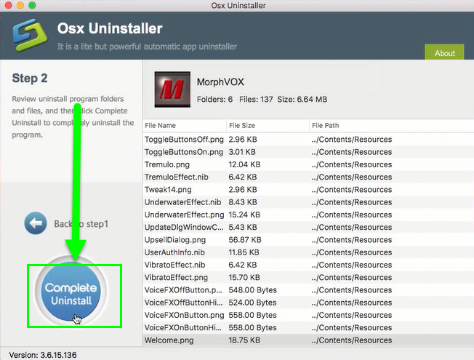Select Tremulo.png file entry
This screenshot has width=474, height=360.
(167, 164)
